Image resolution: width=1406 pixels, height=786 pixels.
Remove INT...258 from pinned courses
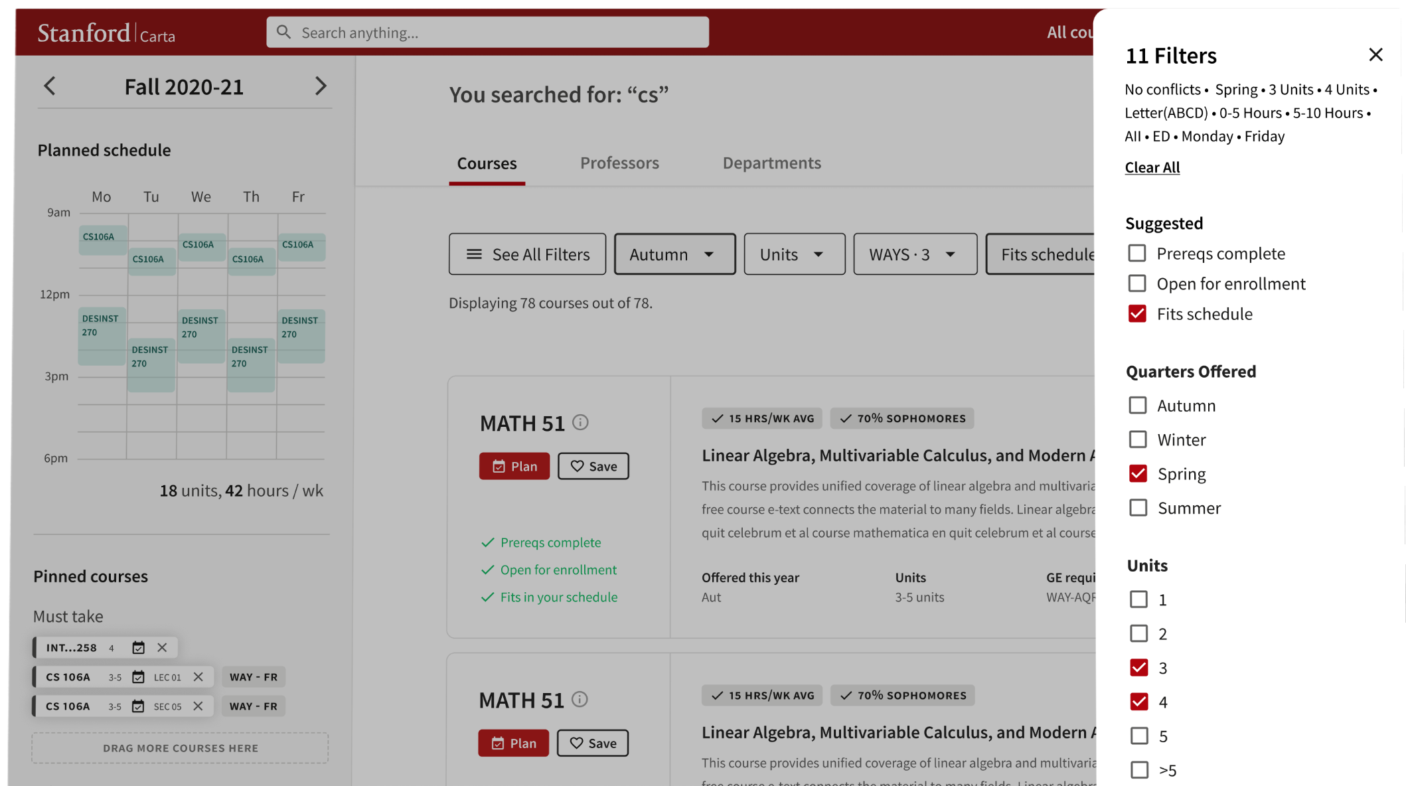pyautogui.click(x=162, y=648)
